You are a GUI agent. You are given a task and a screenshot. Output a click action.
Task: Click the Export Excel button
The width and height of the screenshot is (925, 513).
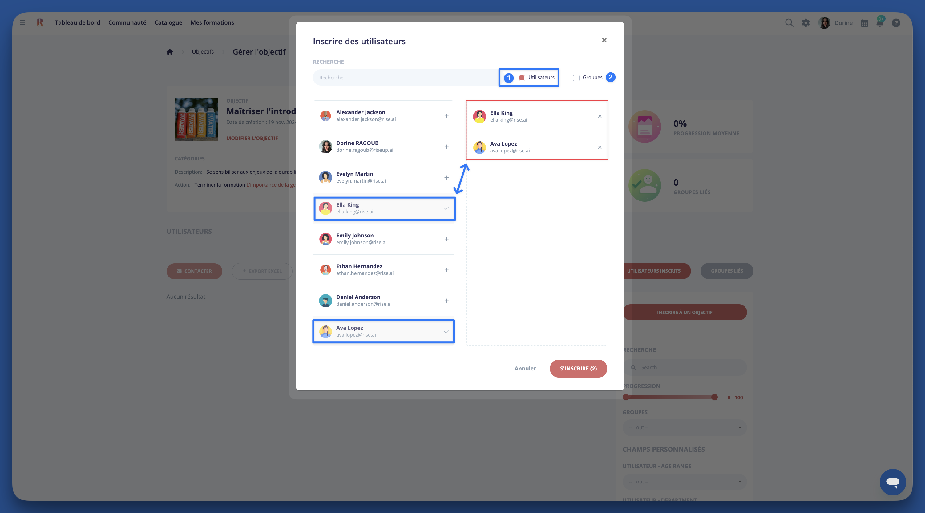click(262, 271)
